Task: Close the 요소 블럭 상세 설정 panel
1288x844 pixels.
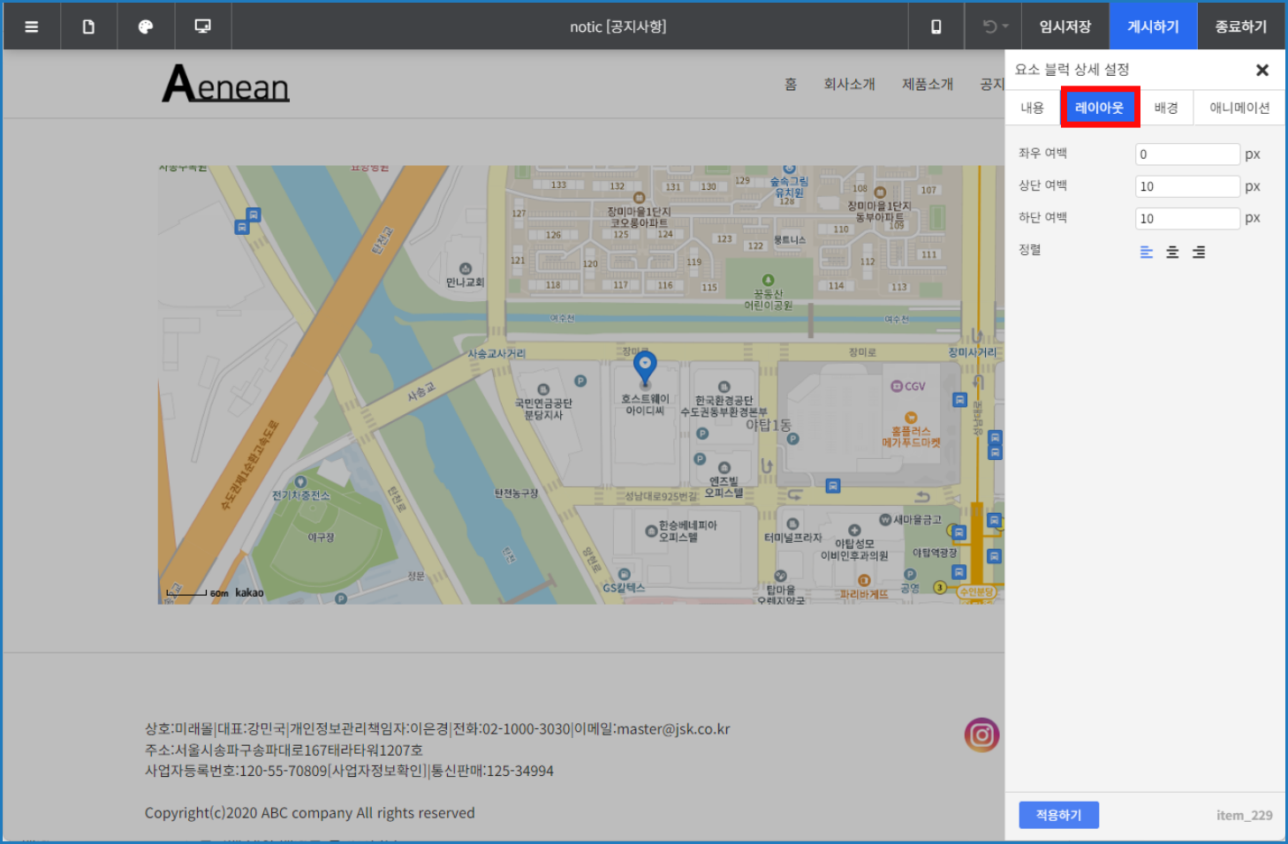Action: (1262, 70)
